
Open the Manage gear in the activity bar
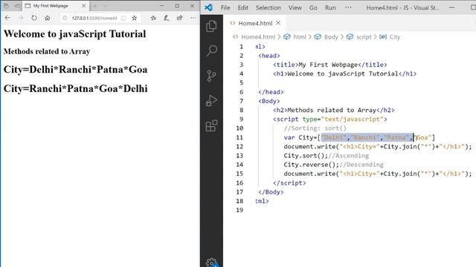click(211, 262)
